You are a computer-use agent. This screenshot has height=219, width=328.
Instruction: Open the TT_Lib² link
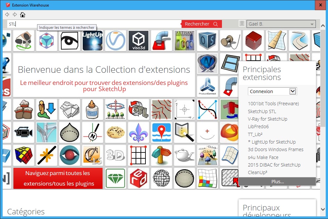pyautogui.click(x=255, y=134)
